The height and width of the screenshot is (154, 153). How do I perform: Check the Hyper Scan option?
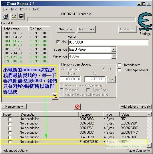pyautogui.click(x=88, y=90)
